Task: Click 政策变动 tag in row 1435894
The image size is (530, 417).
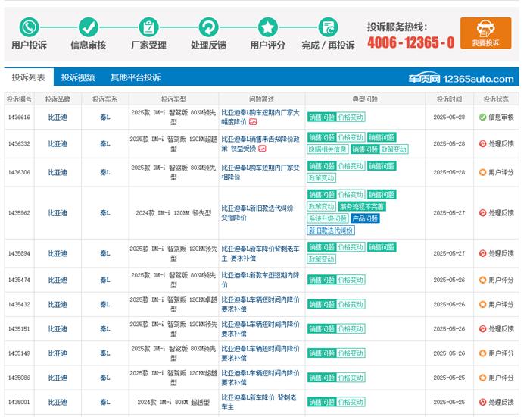Action: coord(322,259)
